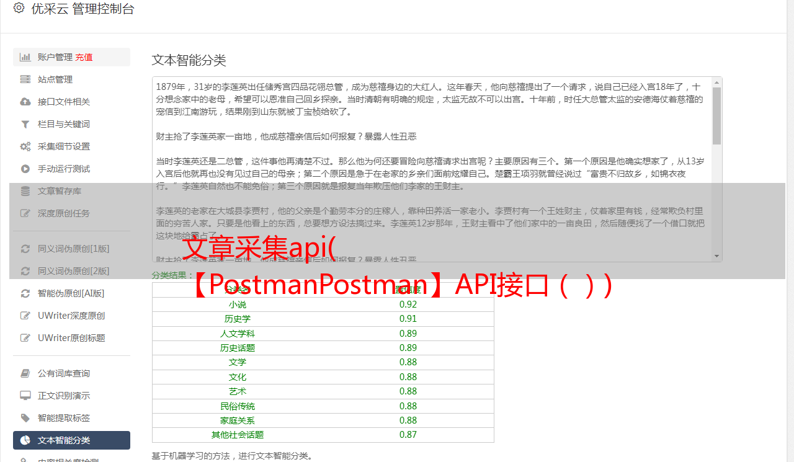This screenshot has width=794, height=462.
Task: Select 手动运行测试 menu entry
Action: [71, 169]
